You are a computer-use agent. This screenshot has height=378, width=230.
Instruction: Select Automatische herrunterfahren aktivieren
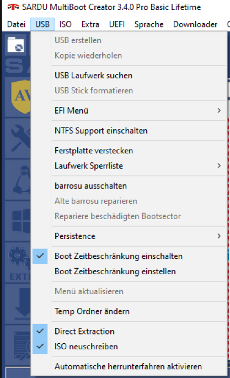click(x=129, y=366)
